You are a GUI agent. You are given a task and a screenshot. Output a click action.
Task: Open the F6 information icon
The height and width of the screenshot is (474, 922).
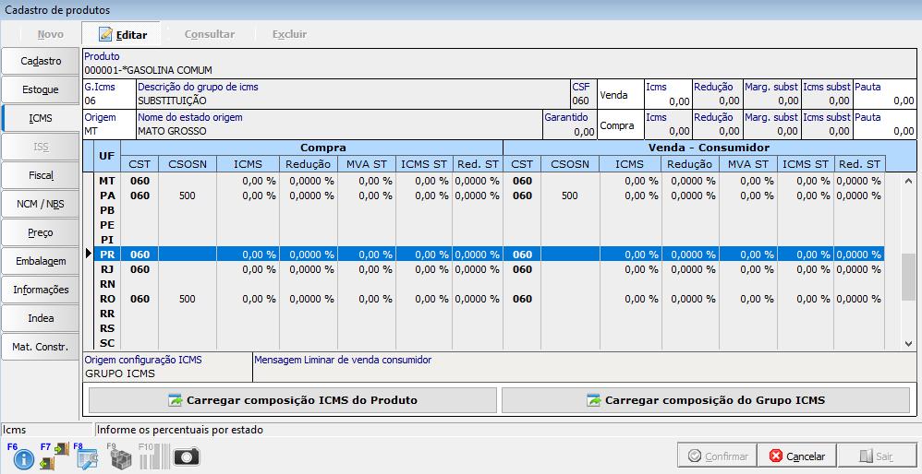point(22,457)
